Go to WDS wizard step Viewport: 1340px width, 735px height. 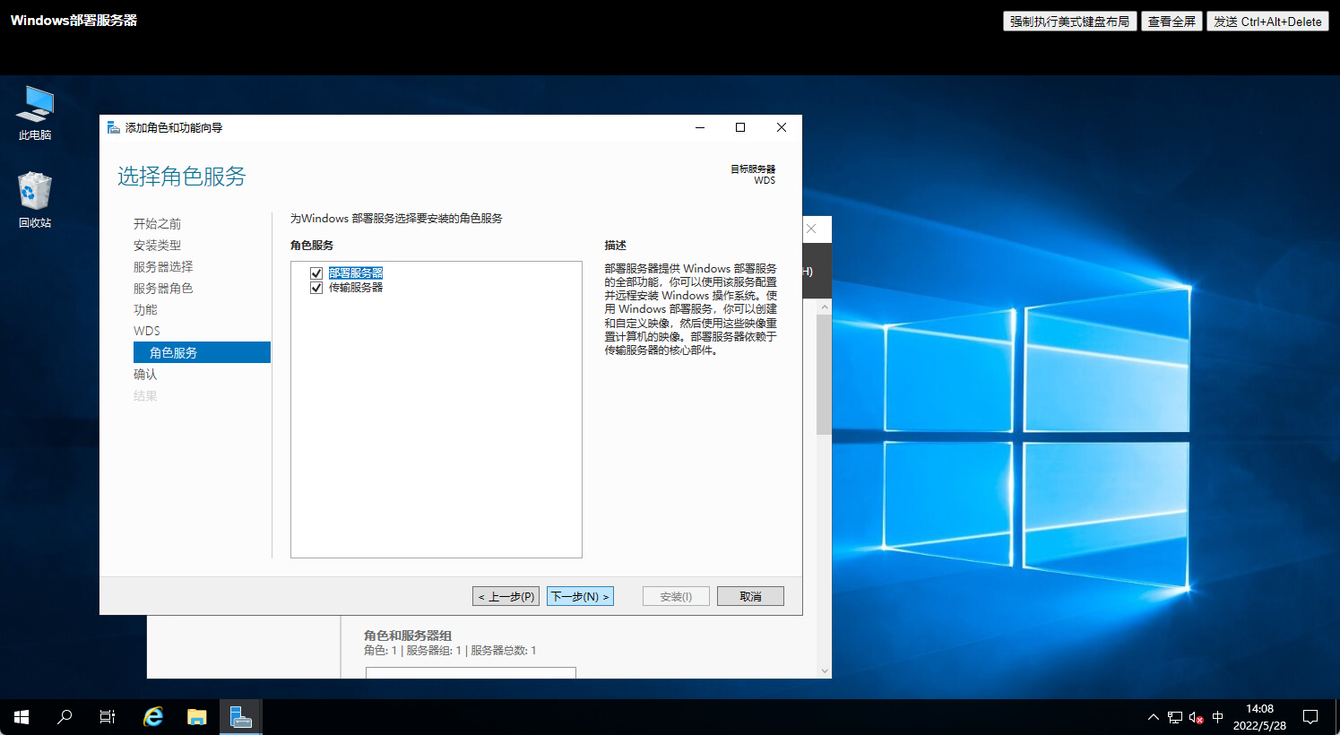point(147,332)
